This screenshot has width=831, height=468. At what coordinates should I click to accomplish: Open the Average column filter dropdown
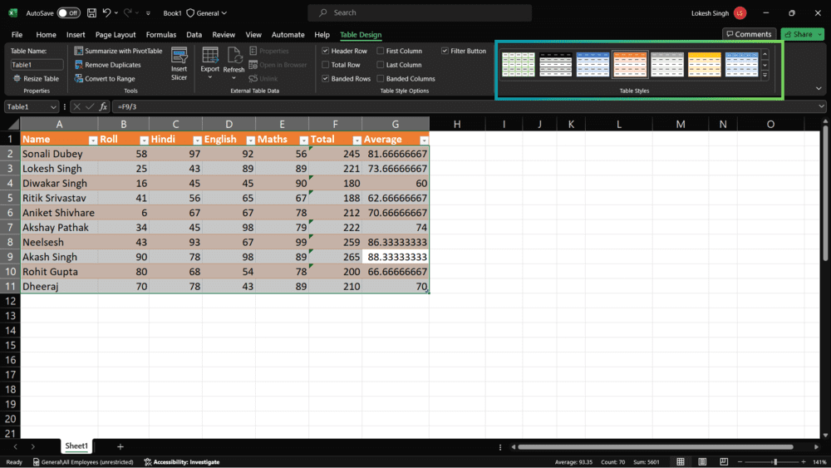(x=424, y=140)
